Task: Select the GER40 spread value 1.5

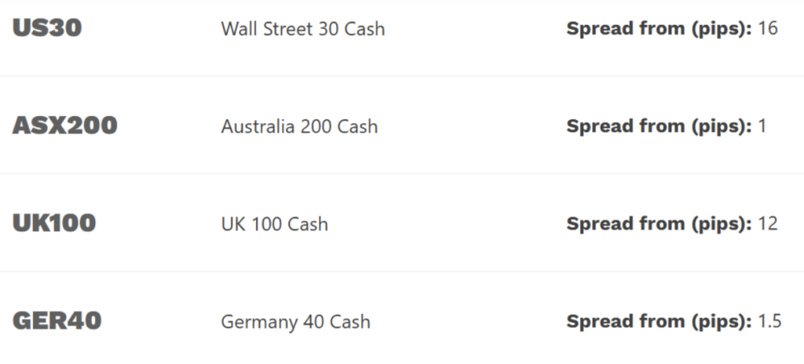Action: point(769,322)
